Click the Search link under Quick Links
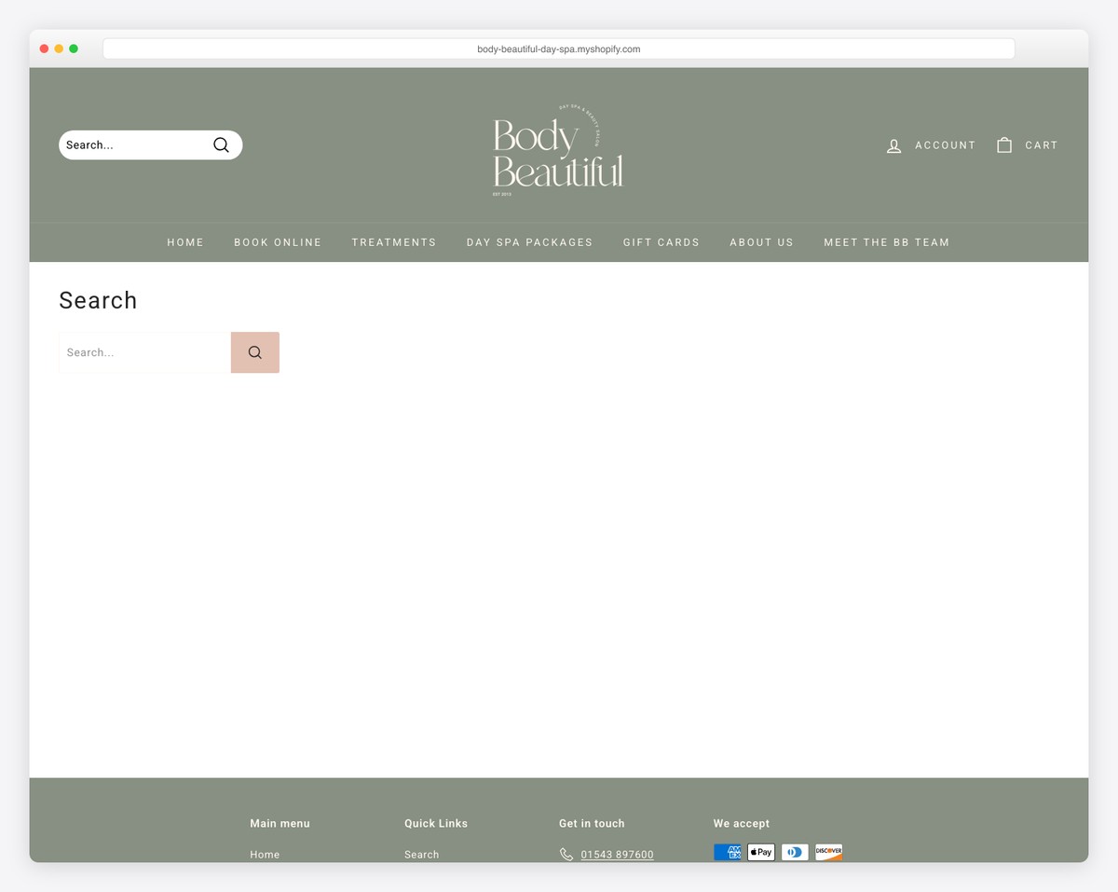1118x892 pixels. 421,854
